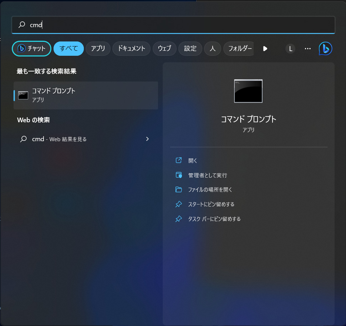Image resolution: width=346 pixels, height=326 pixels.
Task: Choose ファイルの場所を開く
Action: coord(210,189)
